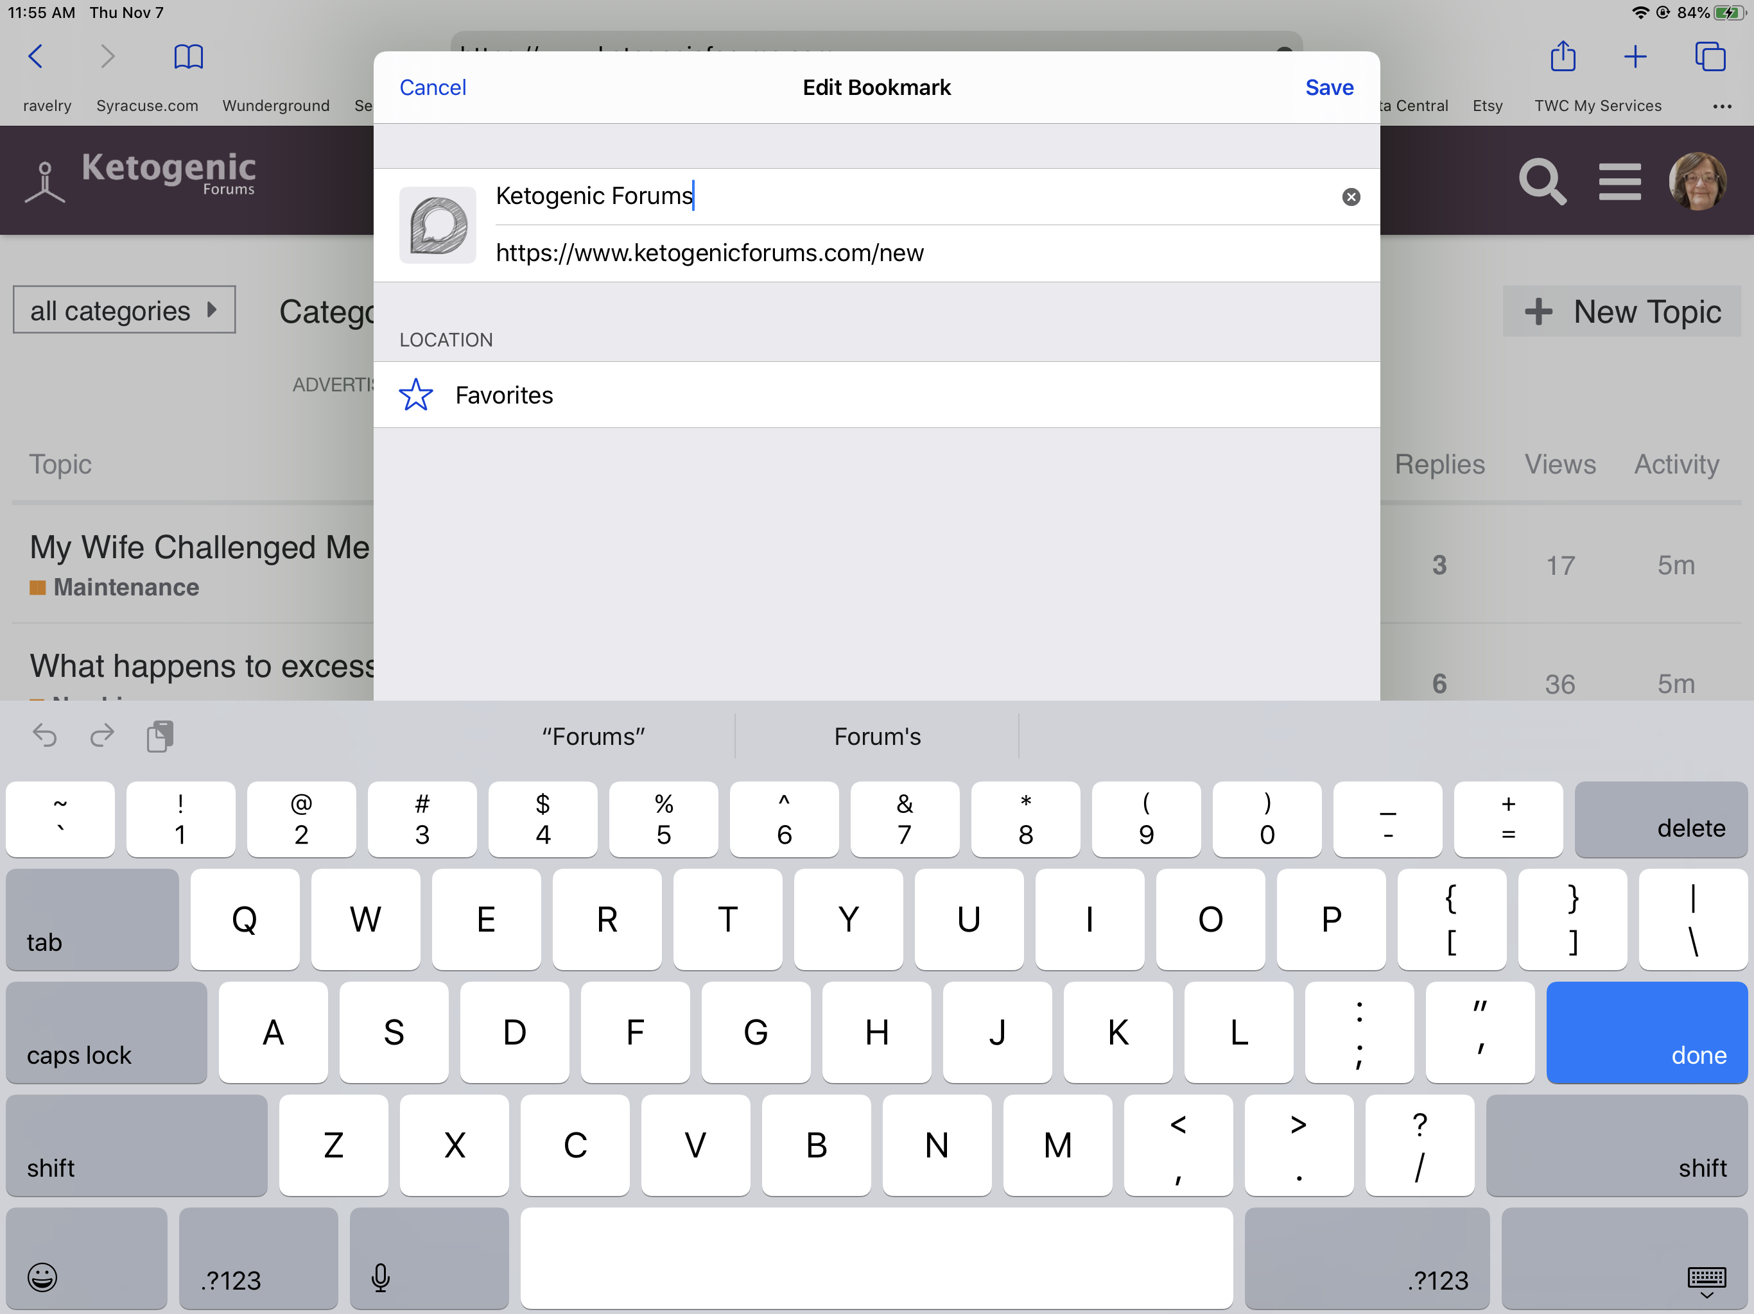Open favorites bar overflow ellipsis
The width and height of the screenshot is (1754, 1314).
1721,107
